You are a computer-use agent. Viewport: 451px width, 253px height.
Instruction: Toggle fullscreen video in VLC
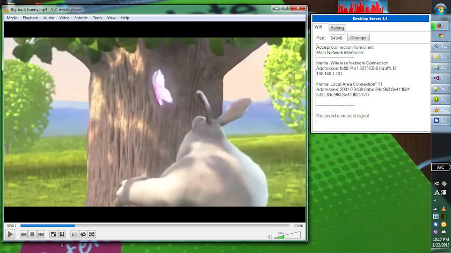(x=54, y=234)
